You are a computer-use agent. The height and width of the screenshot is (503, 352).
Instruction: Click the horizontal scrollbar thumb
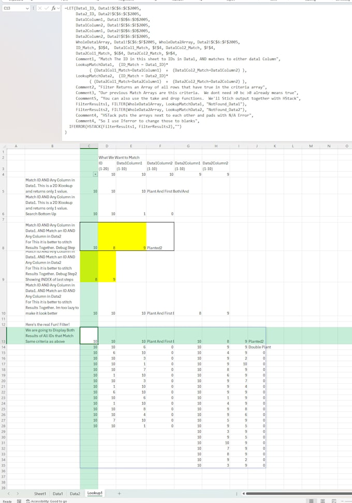(299, 493)
